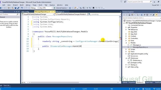Click the Search Solution Explorer field

pyautogui.click(x=141, y=18)
